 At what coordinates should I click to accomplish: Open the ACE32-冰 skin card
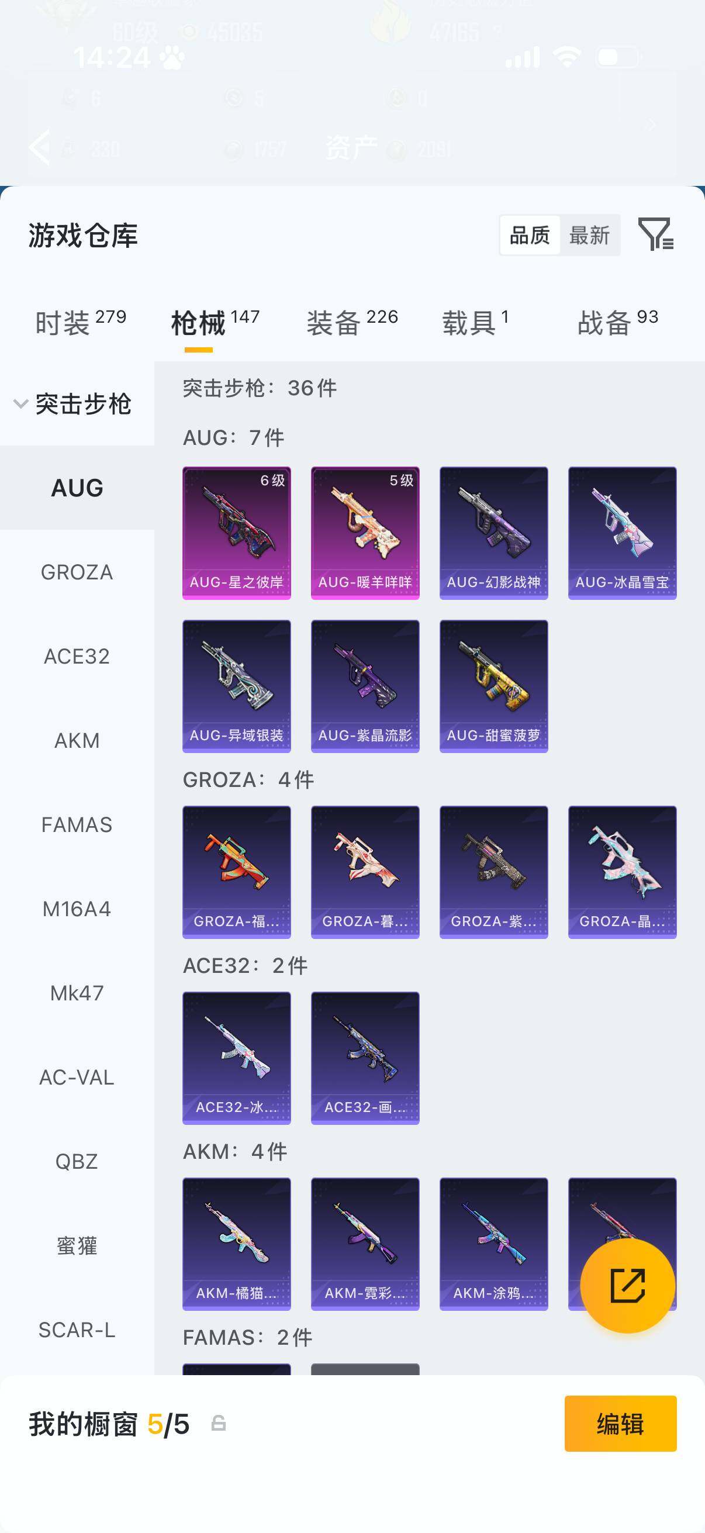[x=236, y=1058]
